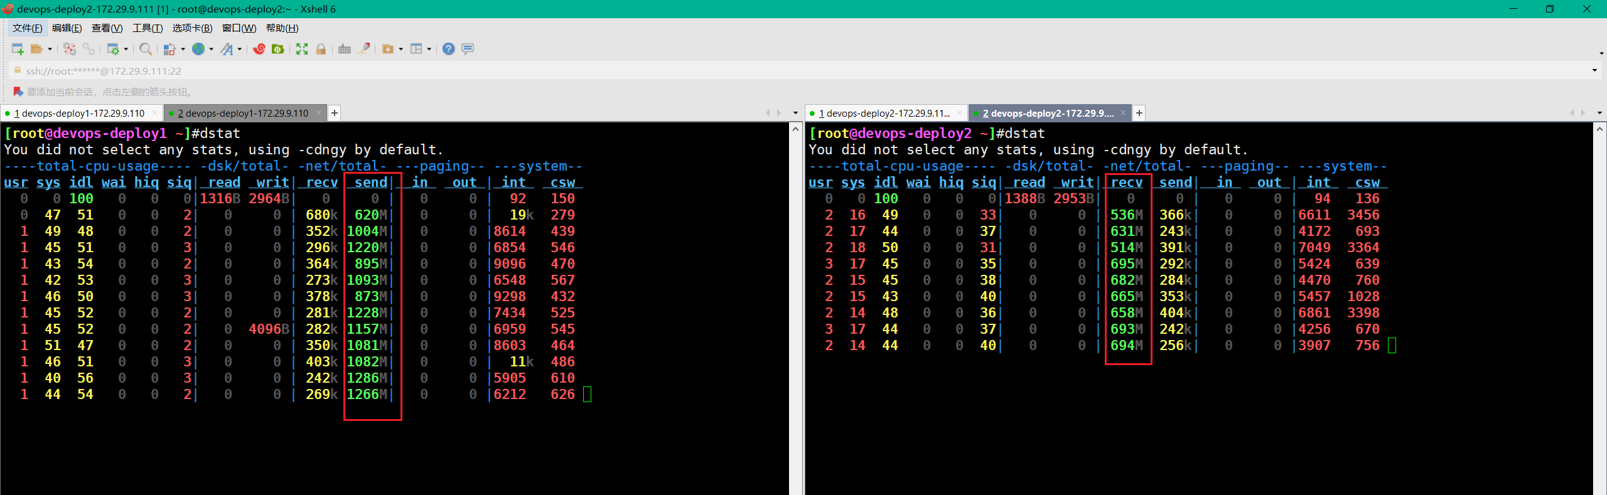Open the 窗口(W) menu

tap(239, 28)
